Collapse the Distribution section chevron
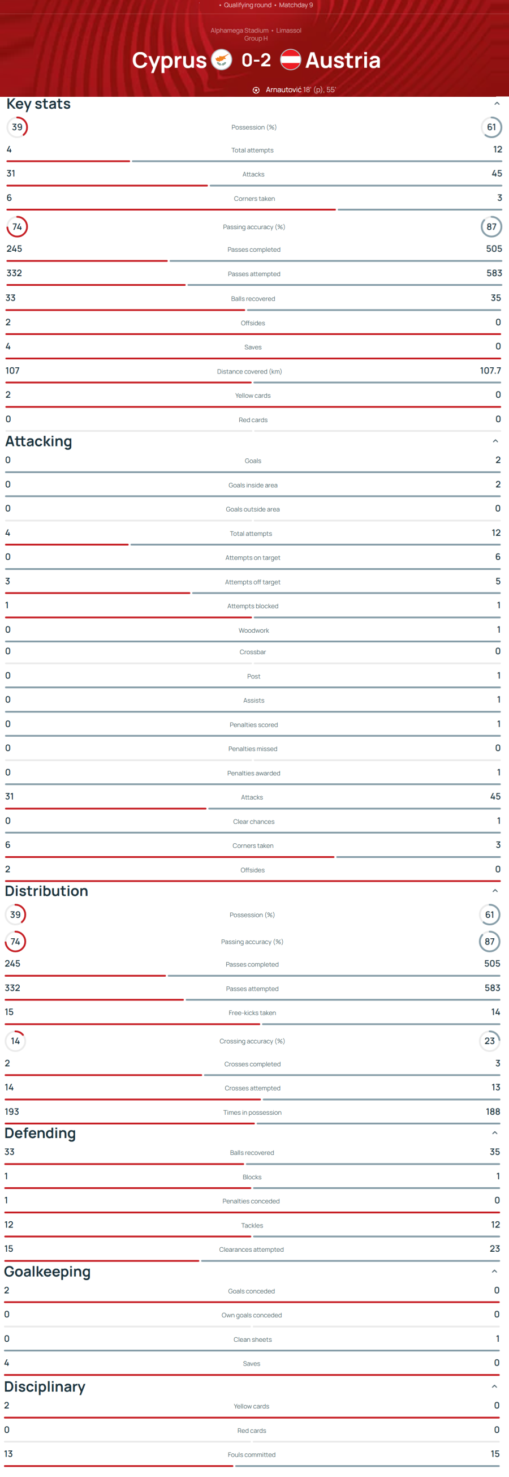Image resolution: width=509 pixels, height=1477 pixels. coord(495,890)
